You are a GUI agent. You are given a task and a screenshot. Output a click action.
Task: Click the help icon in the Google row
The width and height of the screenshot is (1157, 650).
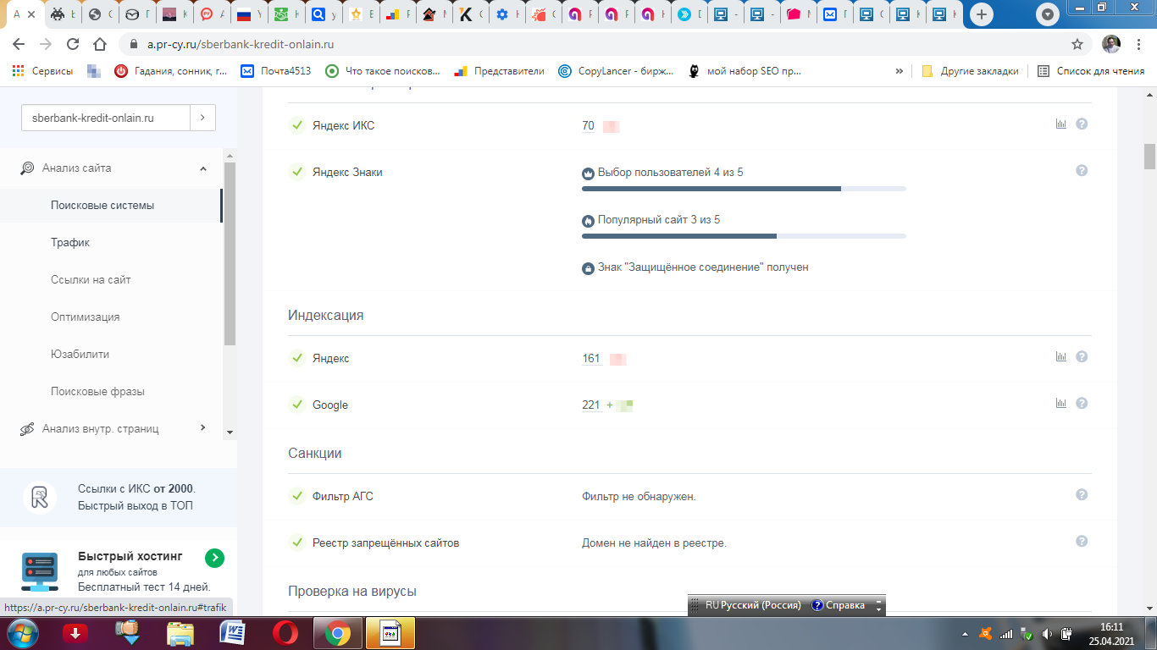pos(1082,404)
